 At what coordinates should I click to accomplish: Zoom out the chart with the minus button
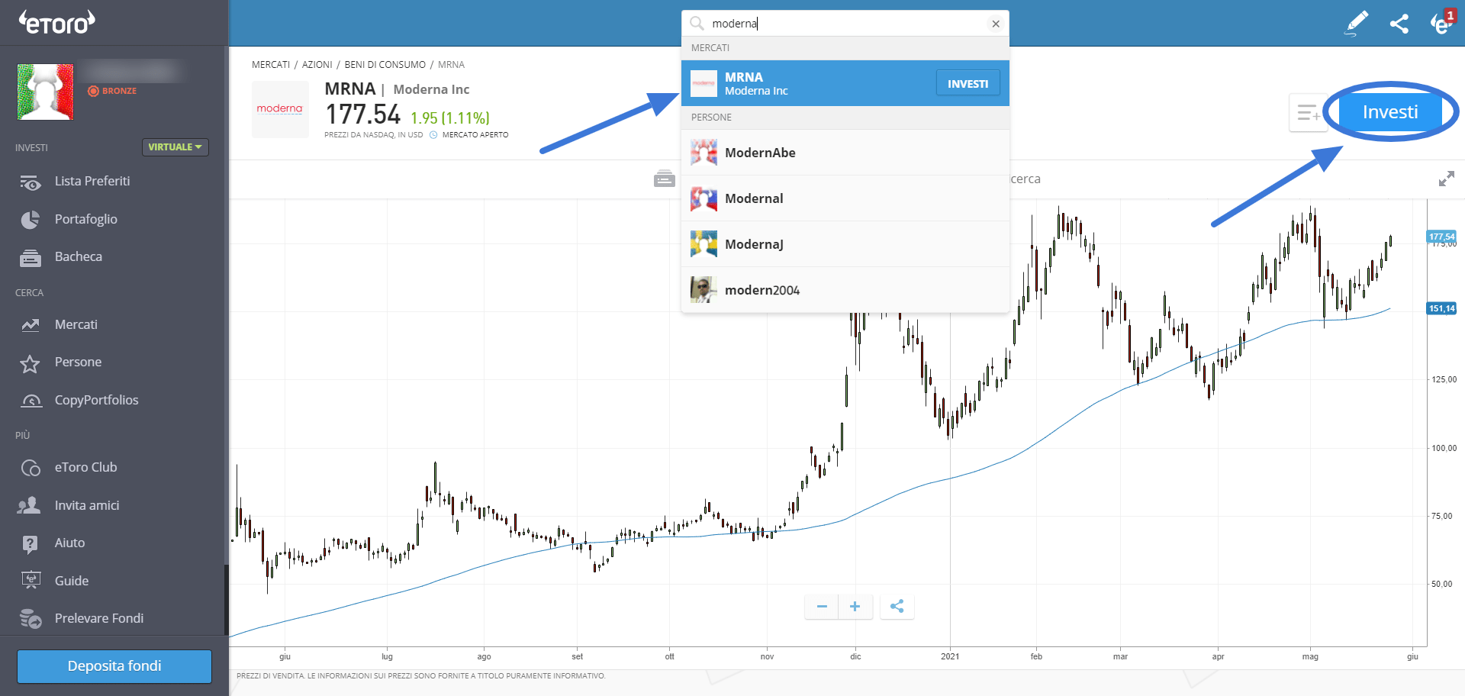pyautogui.click(x=822, y=607)
